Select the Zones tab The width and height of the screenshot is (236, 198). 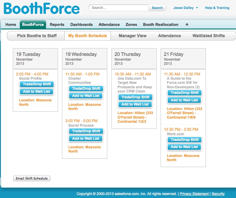point(131,25)
